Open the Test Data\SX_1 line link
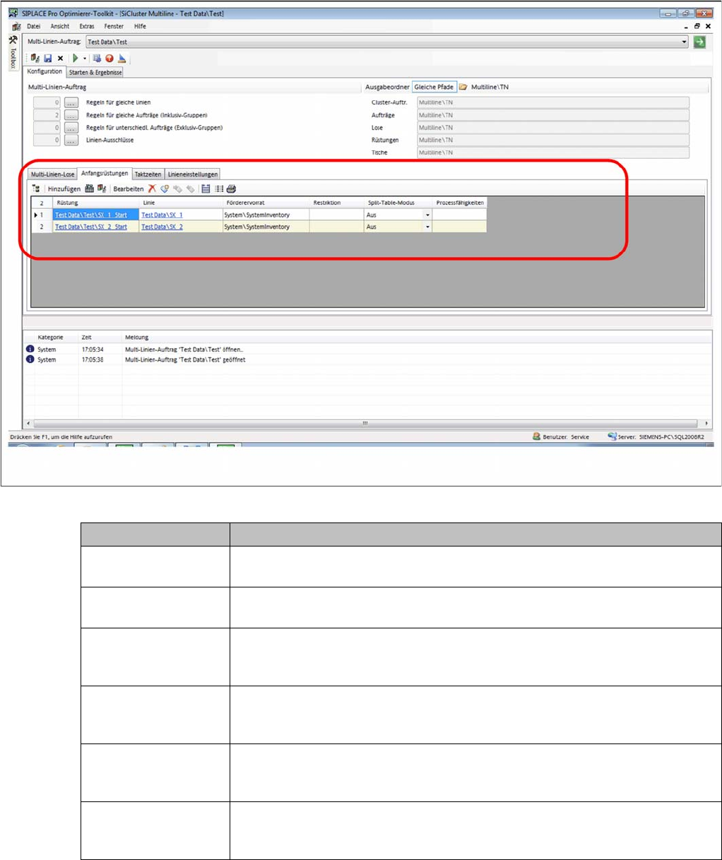Viewport: 722px width, 860px height. coord(162,215)
